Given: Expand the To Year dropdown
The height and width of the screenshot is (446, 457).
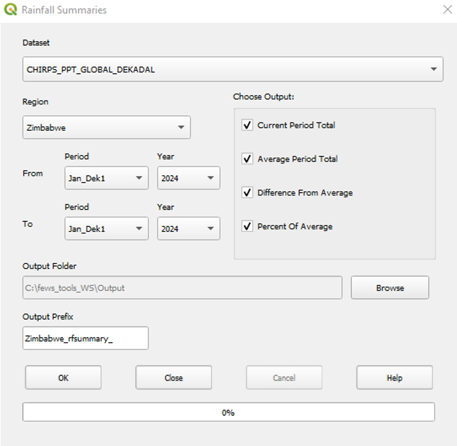Looking at the screenshot, I should click(x=188, y=229).
